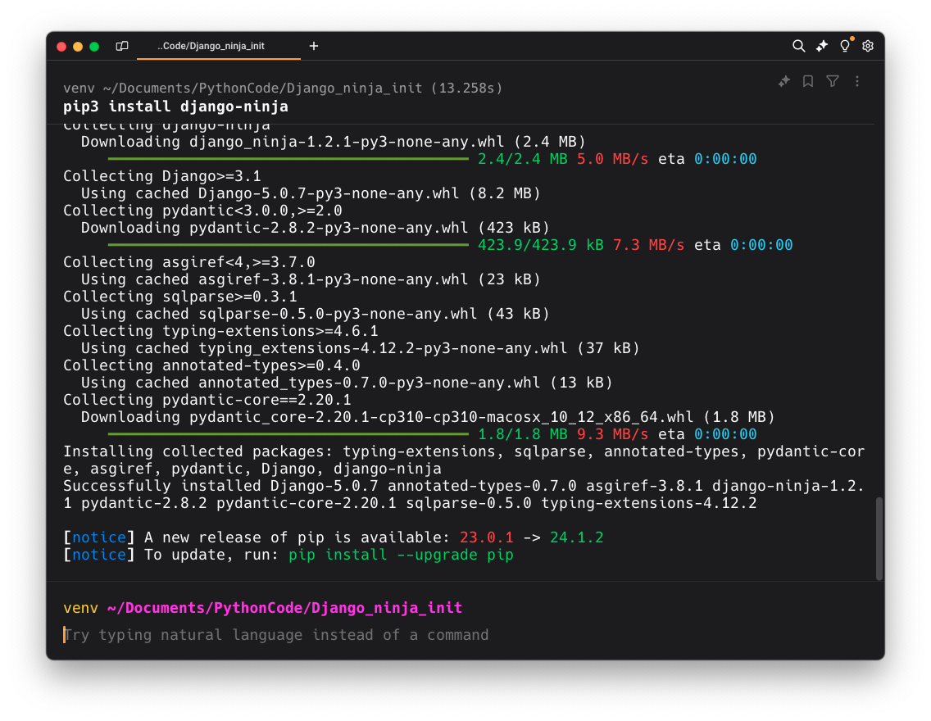The width and height of the screenshot is (931, 721).
Task: Open Warp AI sparkles icon in title bar
Action: click(822, 47)
